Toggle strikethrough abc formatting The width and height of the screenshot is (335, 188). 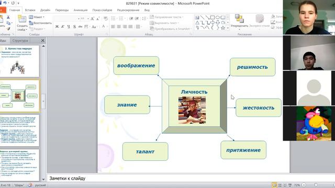[x=80, y=27]
